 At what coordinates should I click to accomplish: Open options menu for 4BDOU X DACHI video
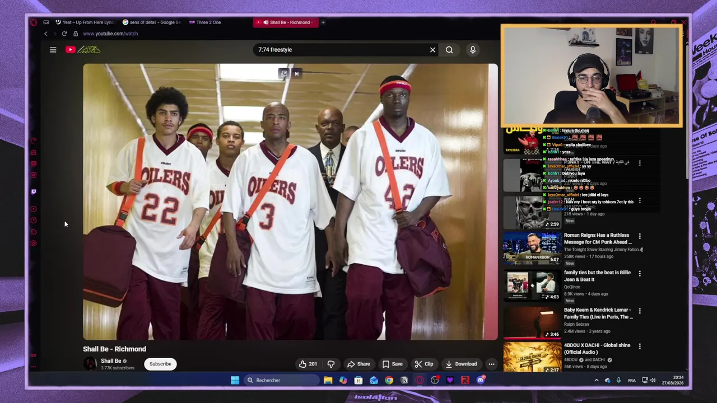(640, 346)
